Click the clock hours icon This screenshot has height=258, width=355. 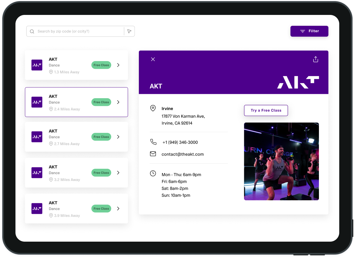(x=153, y=173)
